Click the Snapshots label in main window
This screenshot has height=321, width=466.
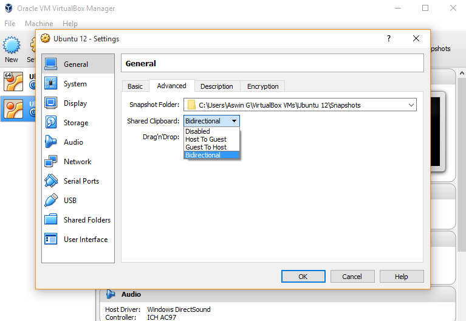[440, 49]
